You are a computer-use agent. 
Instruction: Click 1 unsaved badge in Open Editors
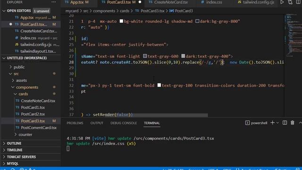42,11
